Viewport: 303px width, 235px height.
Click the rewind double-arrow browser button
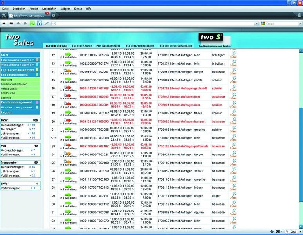coord(4,23)
